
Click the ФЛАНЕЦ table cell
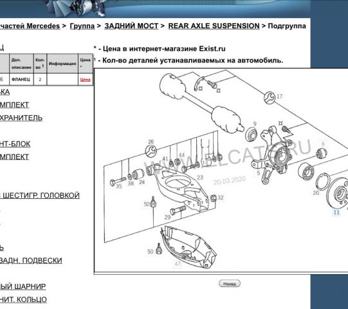(x=21, y=79)
